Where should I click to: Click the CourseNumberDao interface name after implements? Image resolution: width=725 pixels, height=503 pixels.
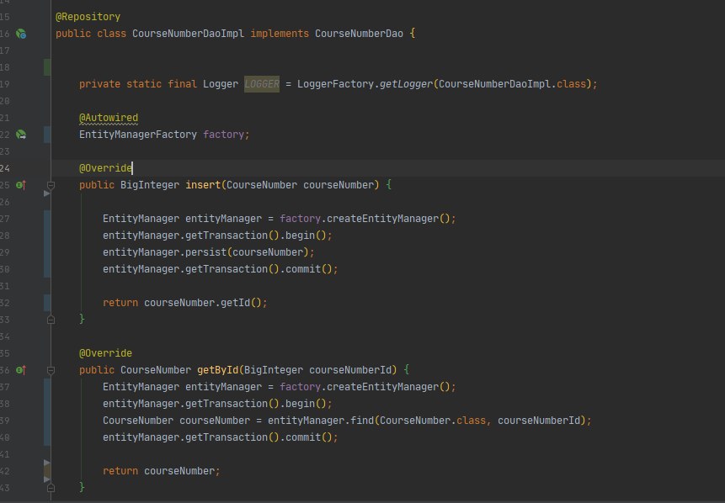359,34
